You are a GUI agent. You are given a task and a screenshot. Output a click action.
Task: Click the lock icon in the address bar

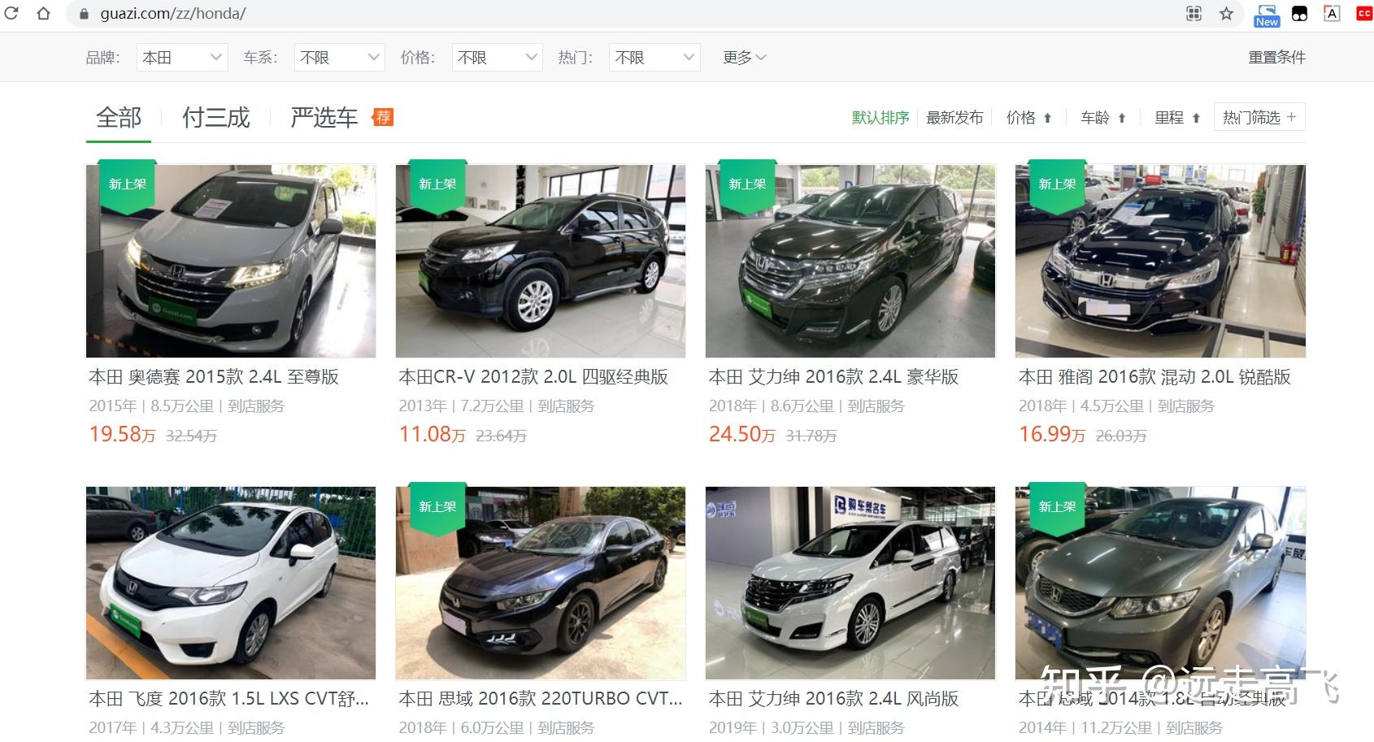tap(83, 14)
